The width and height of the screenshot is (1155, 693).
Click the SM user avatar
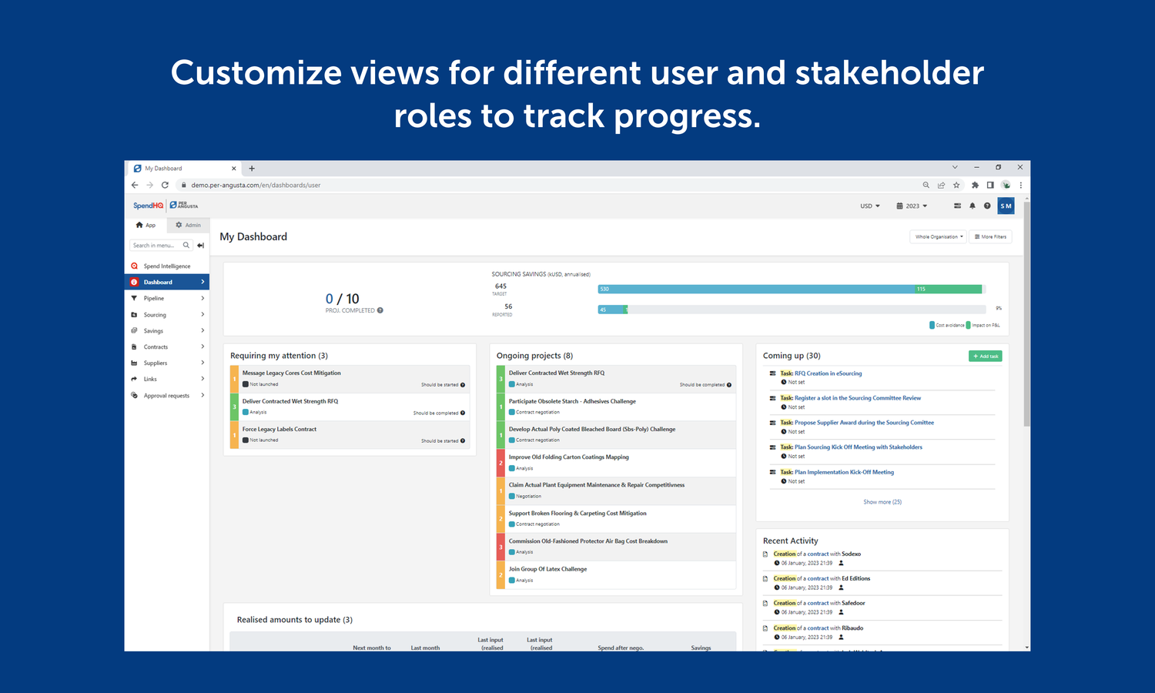pyautogui.click(x=1006, y=206)
